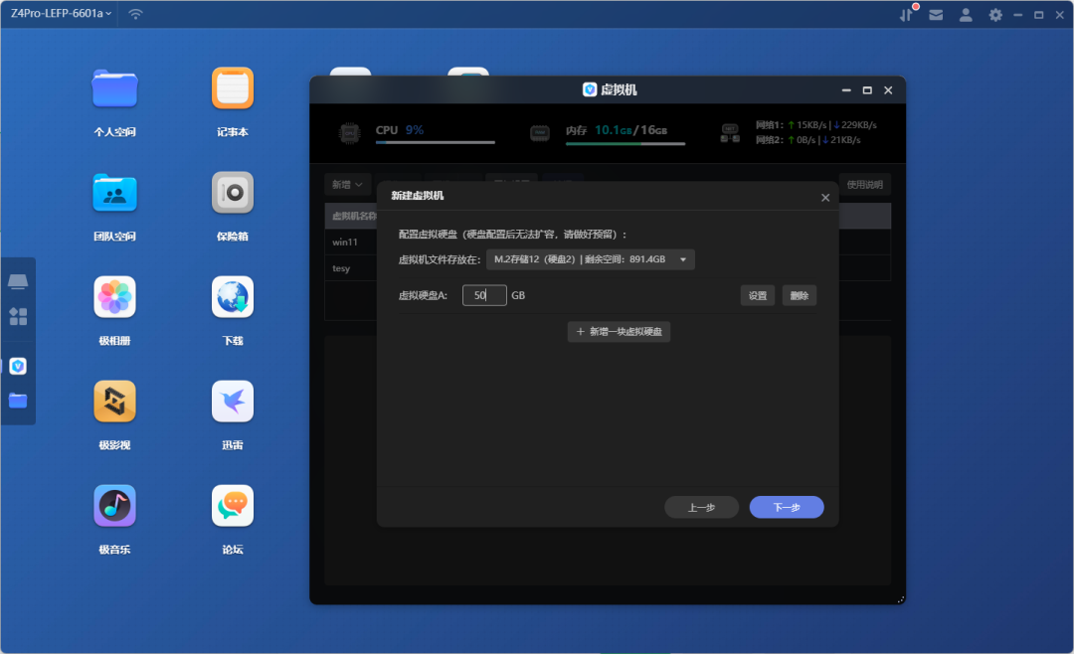The height and width of the screenshot is (654, 1074).
Task: Maximize the 虚拟机 window
Action: 867,90
